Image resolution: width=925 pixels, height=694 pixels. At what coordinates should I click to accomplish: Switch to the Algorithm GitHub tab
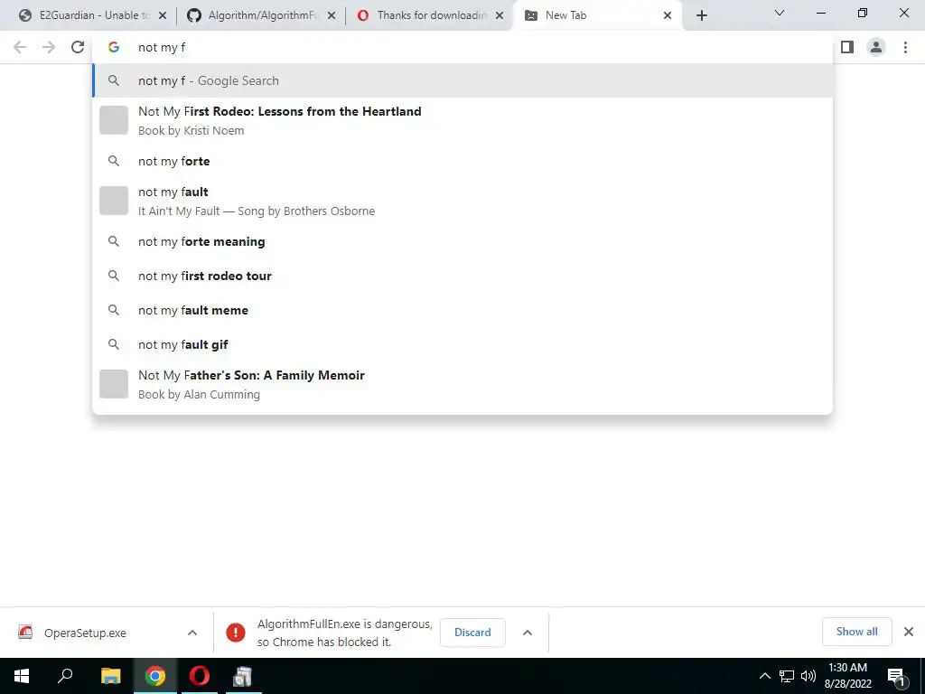click(x=259, y=15)
